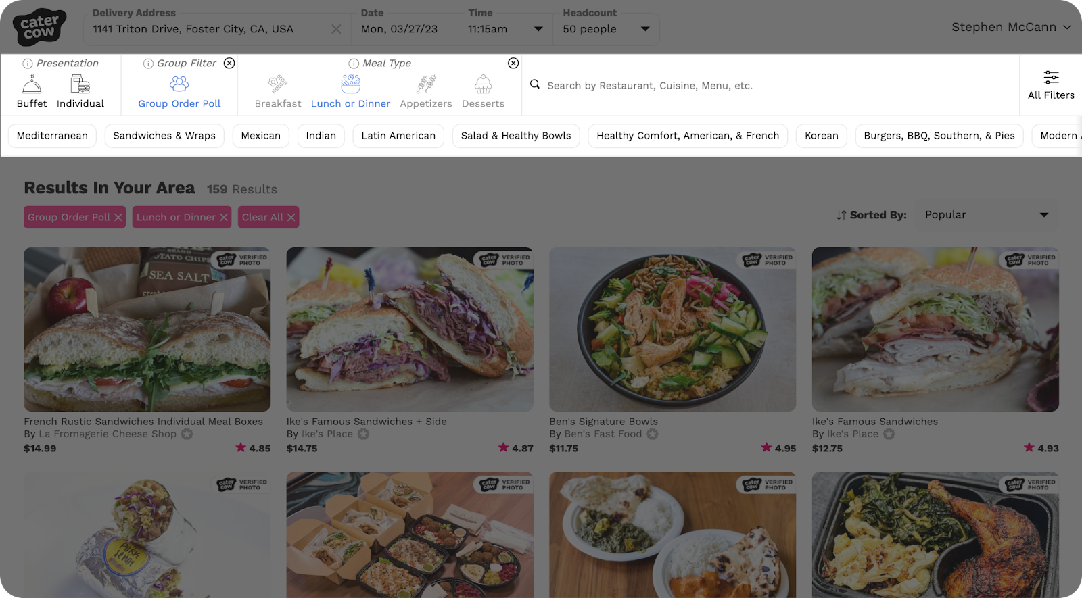Open the falafel boxes photo
Image resolution: width=1082 pixels, height=598 pixels.
[x=410, y=534]
